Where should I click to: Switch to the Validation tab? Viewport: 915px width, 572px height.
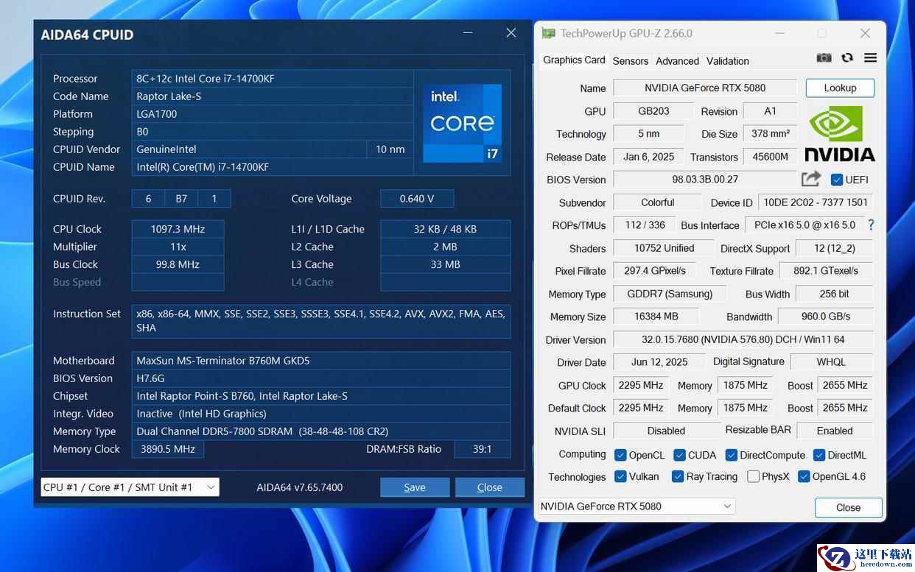coord(728,61)
